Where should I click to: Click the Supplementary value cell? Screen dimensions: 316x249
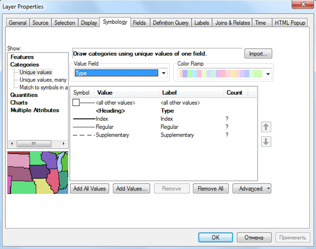coord(113,135)
